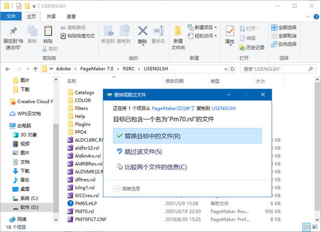Click the Open button in ribbon
The image size is (321, 232).
click(x=250, y=28)
